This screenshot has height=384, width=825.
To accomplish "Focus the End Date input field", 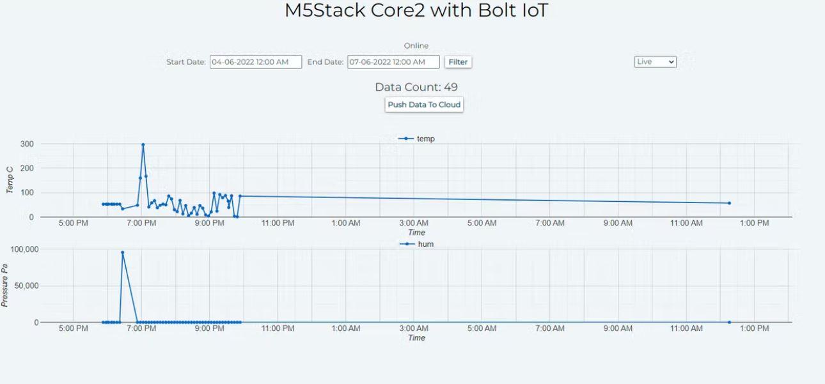I will click(x=393, y=62).
